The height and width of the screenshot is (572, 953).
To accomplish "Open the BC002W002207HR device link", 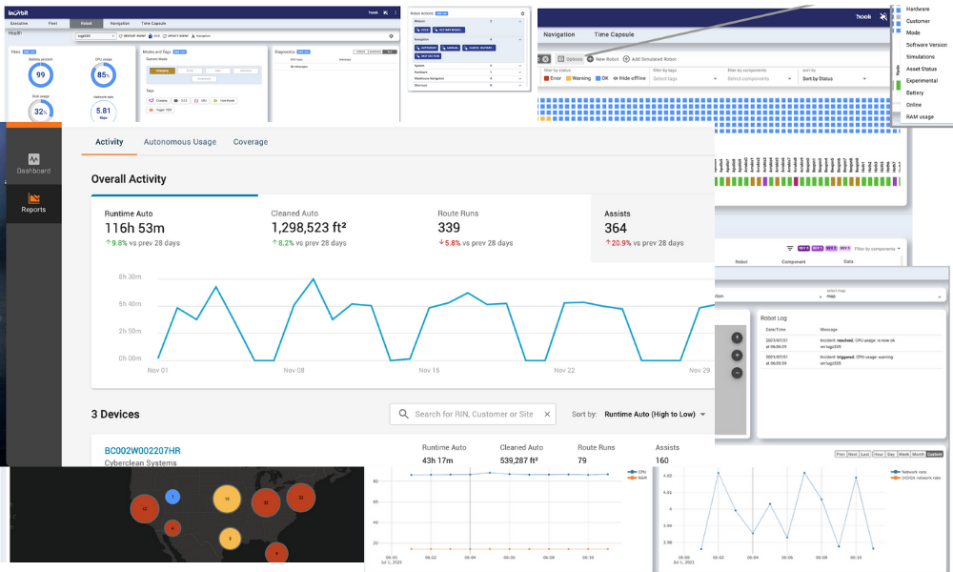I will click(x=142, y=450).
